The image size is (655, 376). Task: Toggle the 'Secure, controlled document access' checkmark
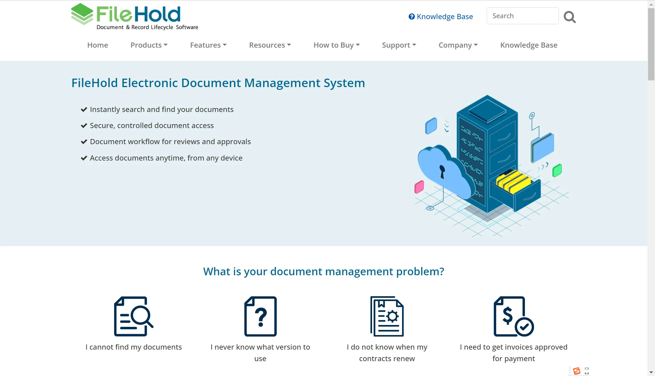tap(84, 125)
